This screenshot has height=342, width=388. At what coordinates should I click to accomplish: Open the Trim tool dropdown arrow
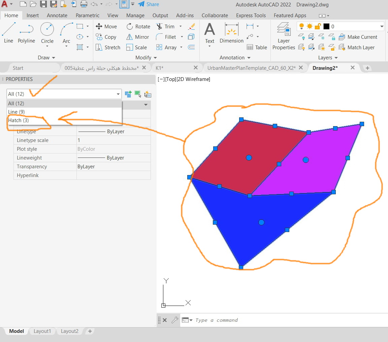181,26
